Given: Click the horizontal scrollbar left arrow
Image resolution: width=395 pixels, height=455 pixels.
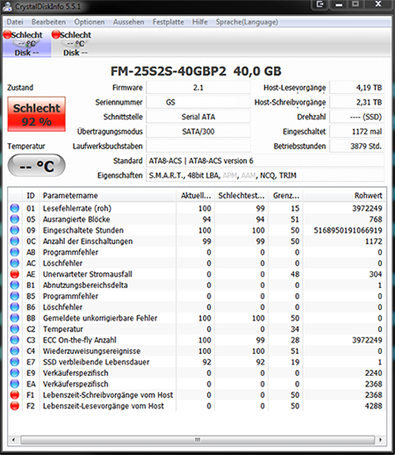Looking at the screenshot, I should pyautogui.click(x=13, y=440).
